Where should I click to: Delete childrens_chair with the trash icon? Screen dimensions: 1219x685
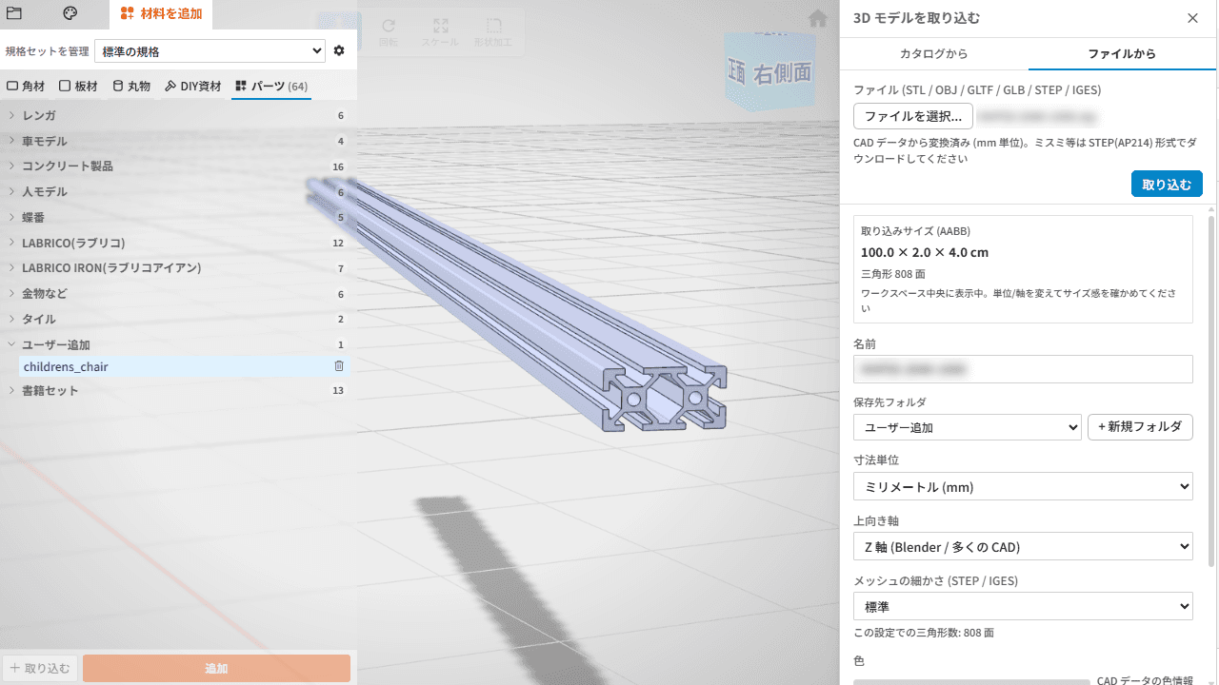(x=339, y=366)
